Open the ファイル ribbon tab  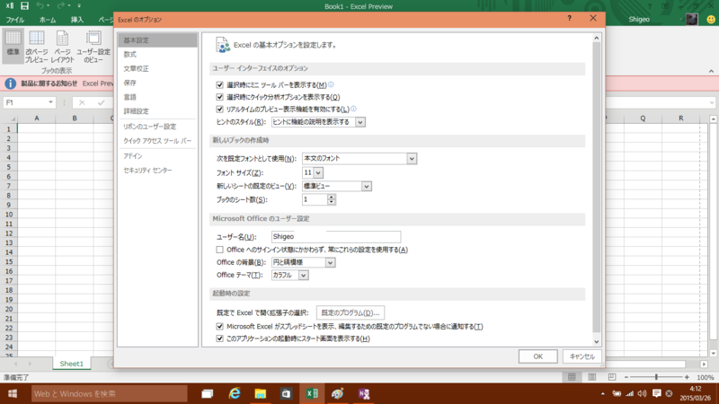click(15, 20)
